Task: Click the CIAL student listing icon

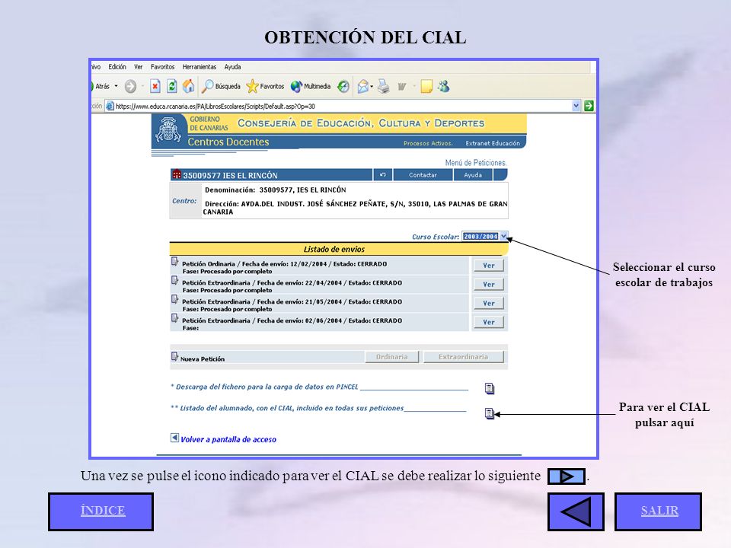Action: (x=489, y=413)
